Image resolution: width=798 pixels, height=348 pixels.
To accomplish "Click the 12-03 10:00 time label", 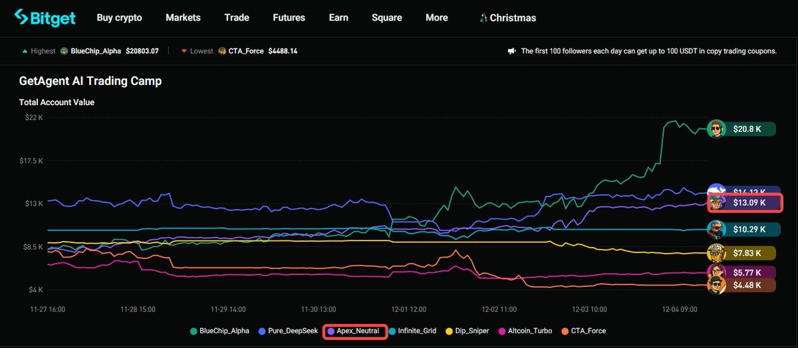I will pyautogui.click(x=589, y=309).
